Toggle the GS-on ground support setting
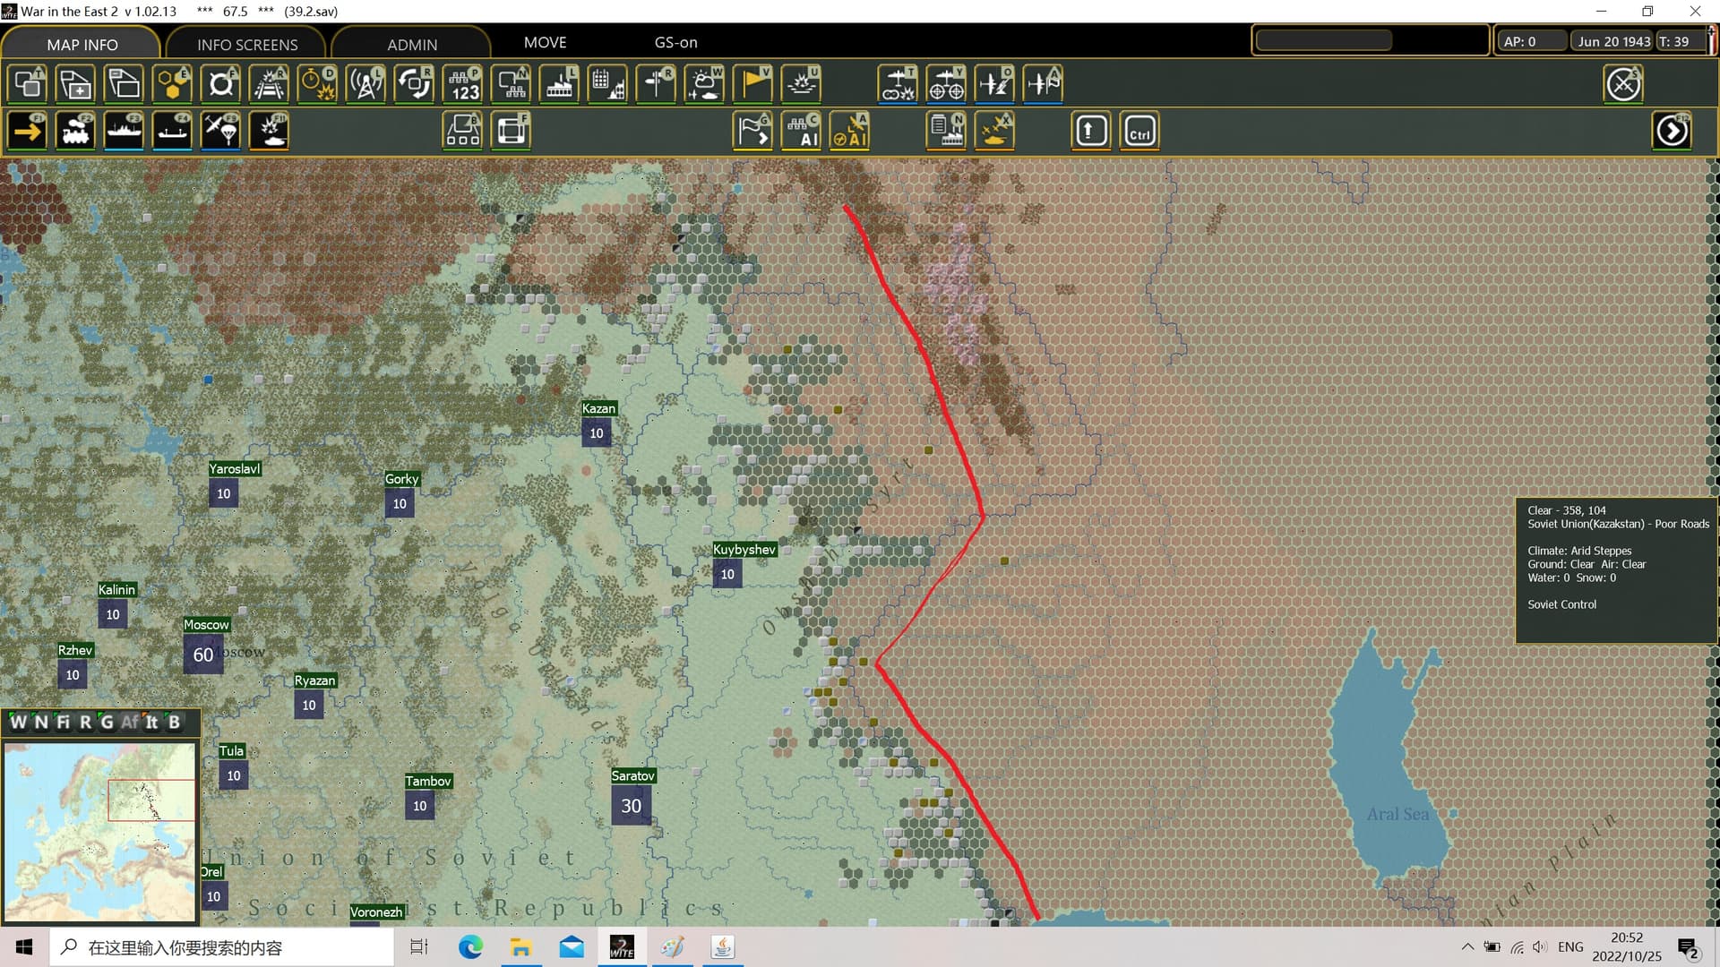This screenshot has height=967, width=1720. [675, 42]
